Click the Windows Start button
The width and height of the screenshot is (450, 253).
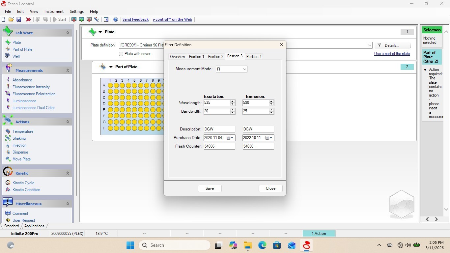tap(130, 245)
